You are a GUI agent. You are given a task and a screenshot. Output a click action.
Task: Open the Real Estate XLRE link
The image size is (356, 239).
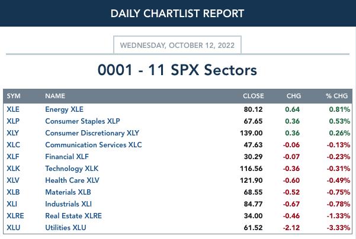click(x=73, y=216)
